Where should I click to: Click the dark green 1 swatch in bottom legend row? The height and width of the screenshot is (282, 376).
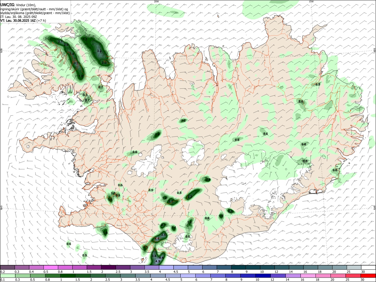(67, 276)
